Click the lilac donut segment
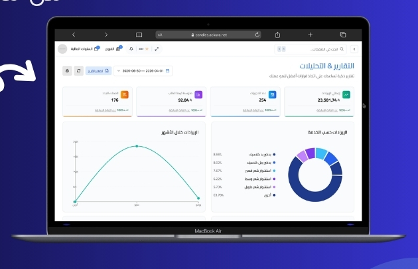Viewport: 418px width, 269px height. [303, 156]
